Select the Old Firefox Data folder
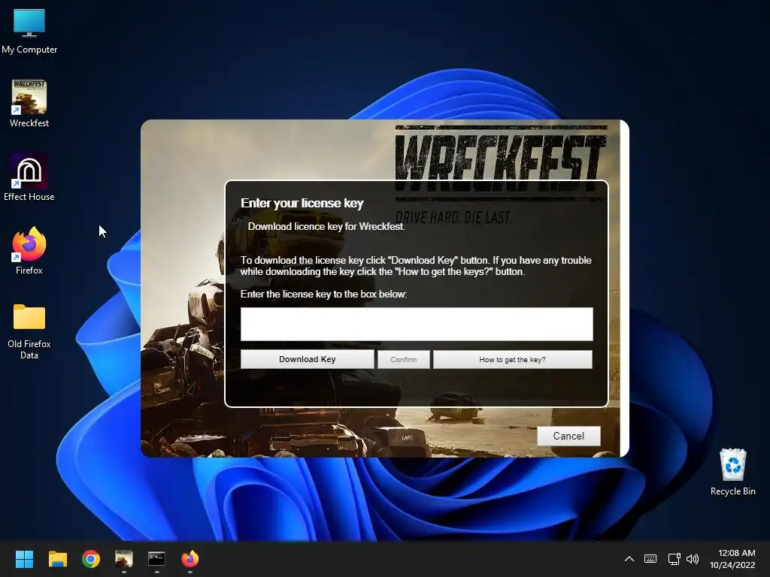The height and width of the screenshot is (577, 770). point(29,331)
